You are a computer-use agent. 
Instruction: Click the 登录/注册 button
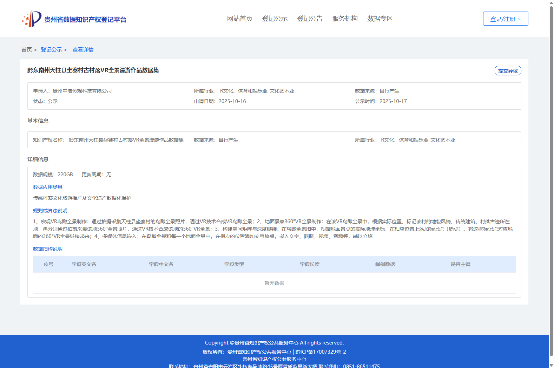(506, 19)
